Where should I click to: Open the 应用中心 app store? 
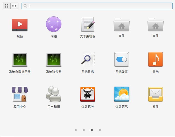click(x=20, y=94)
